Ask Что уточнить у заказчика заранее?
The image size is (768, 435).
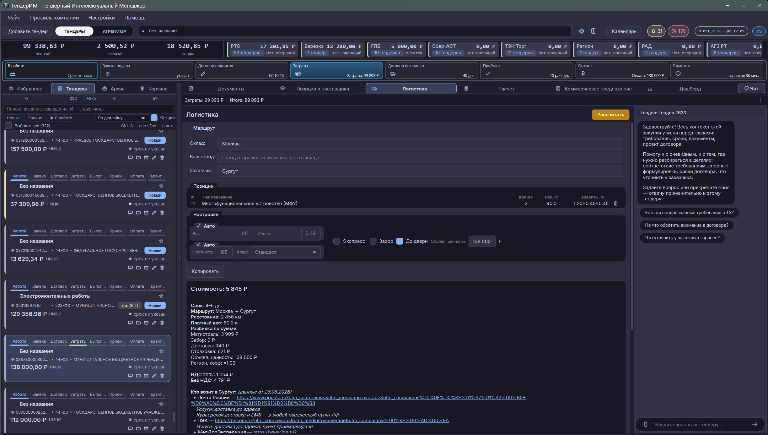click(682, 238)
